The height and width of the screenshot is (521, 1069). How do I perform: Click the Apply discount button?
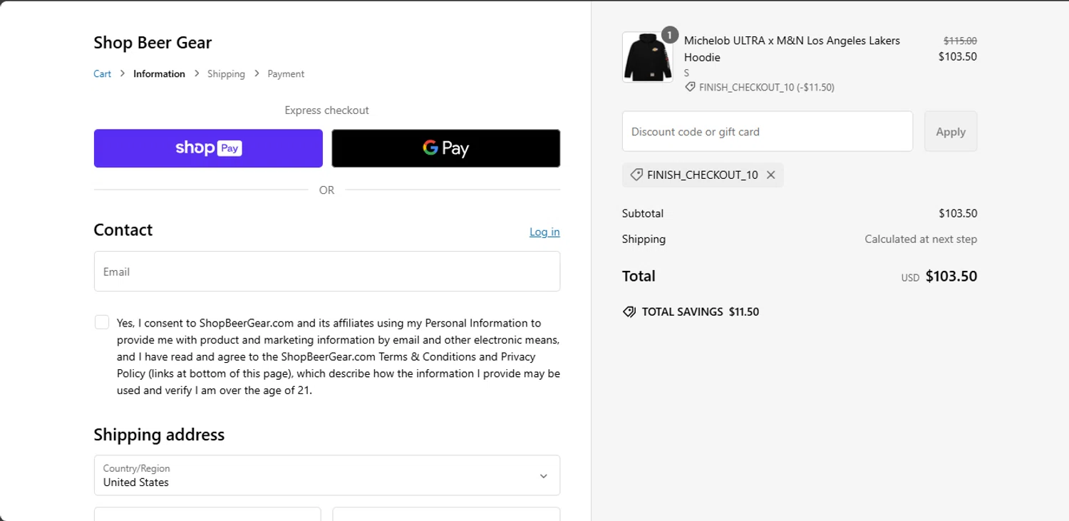(x=951, y=131)
